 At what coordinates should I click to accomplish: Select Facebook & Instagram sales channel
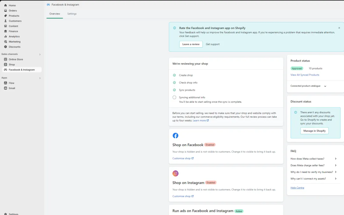tap(22, 70)
